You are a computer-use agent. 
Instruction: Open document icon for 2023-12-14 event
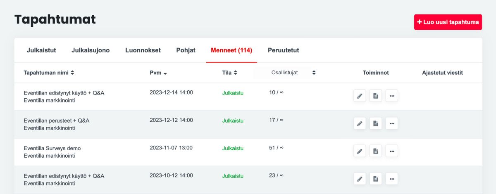tap(376, 96)
